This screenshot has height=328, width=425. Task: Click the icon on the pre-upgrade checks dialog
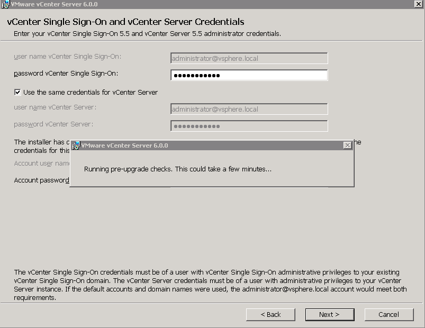click(x=76, y=145)
